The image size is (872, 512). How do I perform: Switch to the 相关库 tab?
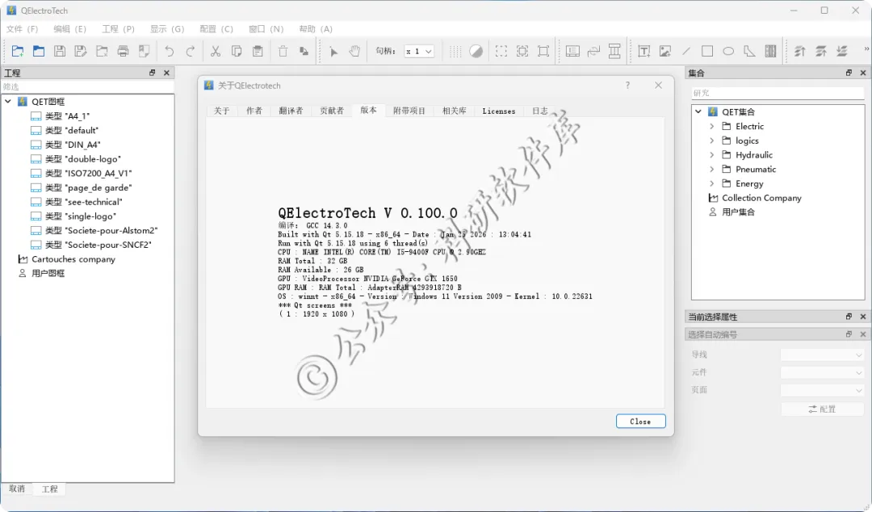click(454, 111)
